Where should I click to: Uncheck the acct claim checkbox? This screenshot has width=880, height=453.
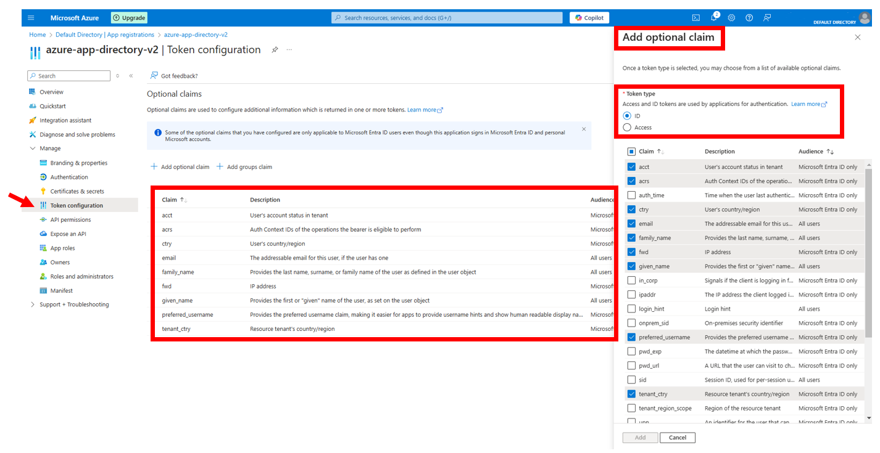point(631,166)
